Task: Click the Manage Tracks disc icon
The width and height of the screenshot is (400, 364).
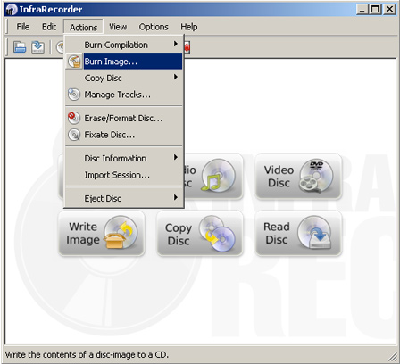Action: point(74,95)
